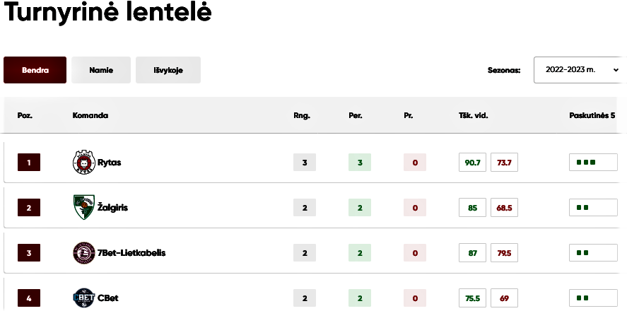Open Žalgiris team name link
Viewport: 627px width, 311px height.
click(x=113, y=208)
